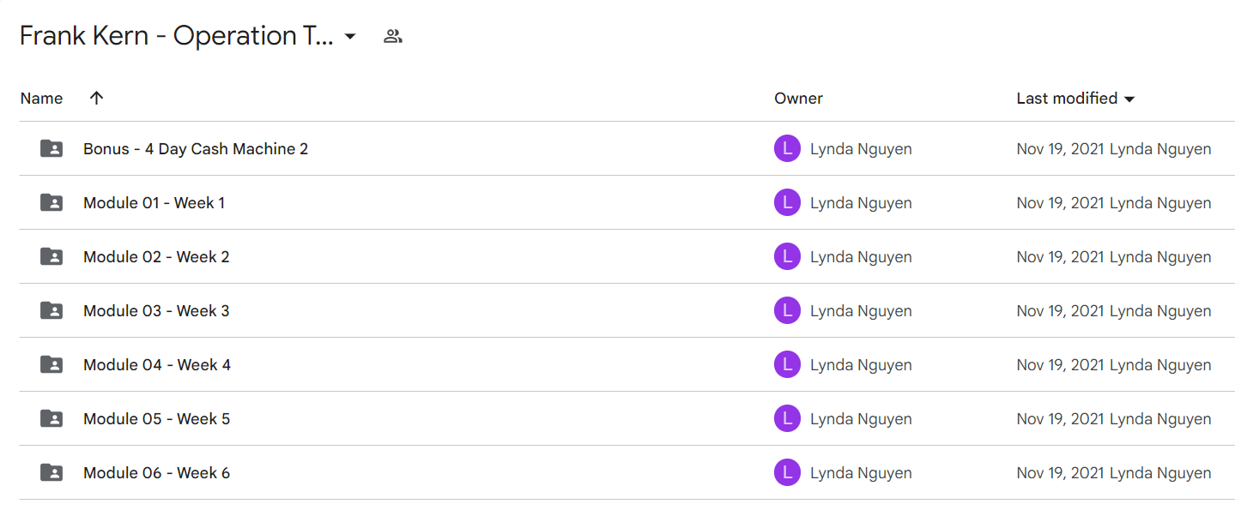
Task: Click owner avatar in Module 02 - Week 2 row
Action: point(787,256)
